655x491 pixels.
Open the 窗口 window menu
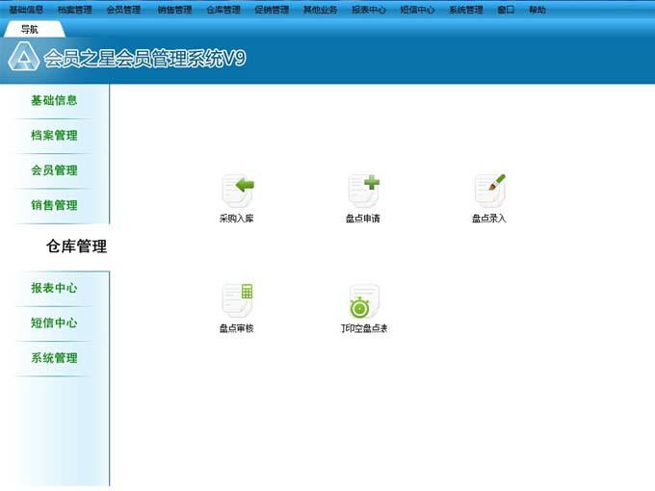[x=506, y=10]
